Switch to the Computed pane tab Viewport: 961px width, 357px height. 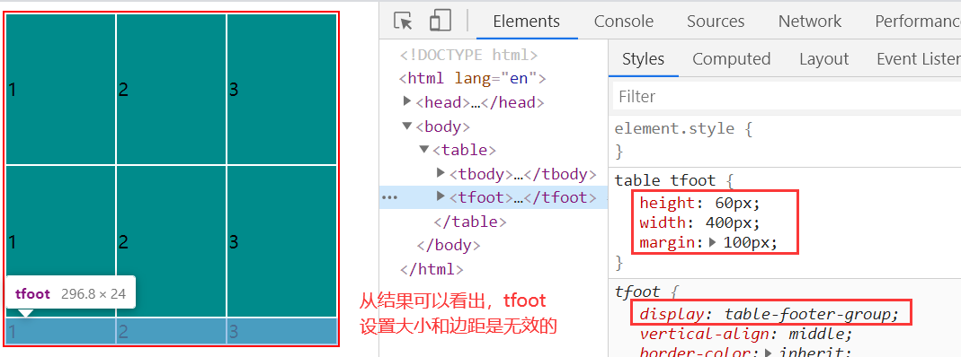click(x=731, y=58)
